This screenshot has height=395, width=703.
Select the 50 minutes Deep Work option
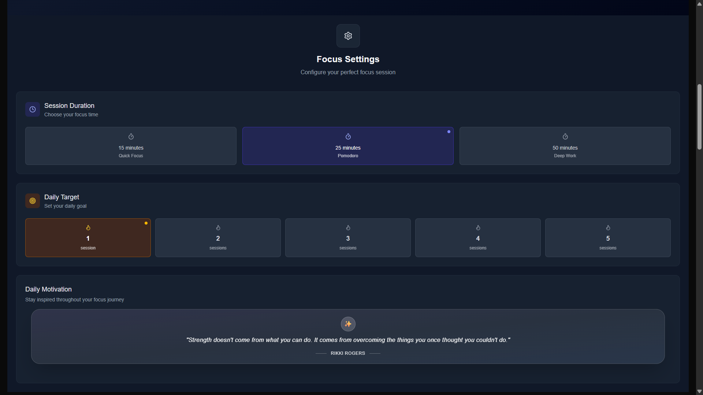coord(565,146)
